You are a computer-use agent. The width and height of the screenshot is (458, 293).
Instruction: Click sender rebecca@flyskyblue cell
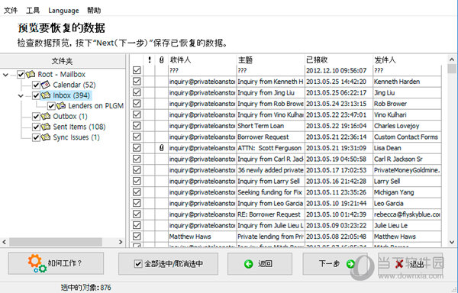point(407,214)
